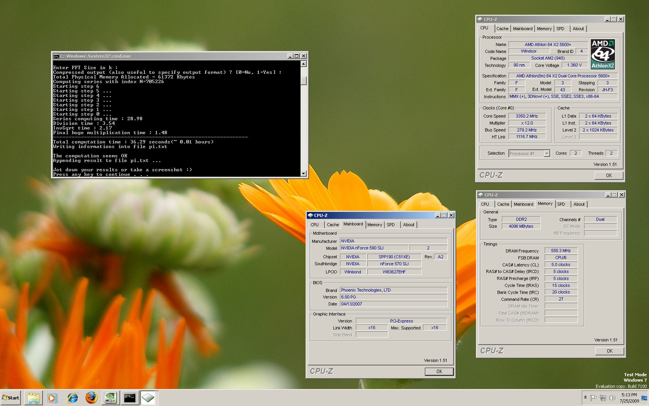649x406 pixels.
Task: Click the chipset value 'SPP190 (C51XE)'
Action: pos(394,257)
